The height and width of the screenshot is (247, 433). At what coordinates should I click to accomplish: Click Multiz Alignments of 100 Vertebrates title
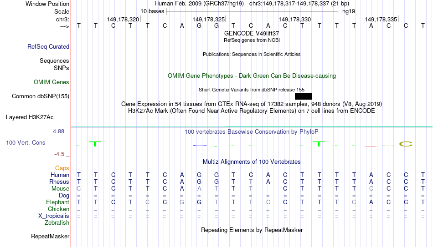pyautogui.click(x=252, y=162)
